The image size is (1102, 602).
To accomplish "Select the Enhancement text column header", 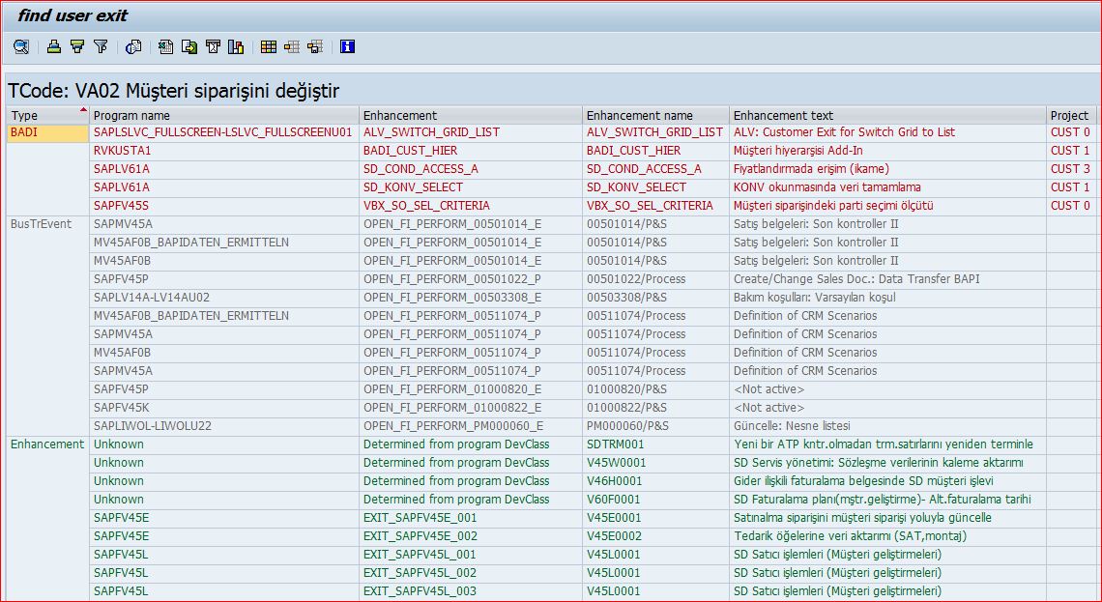I will 887,115.
